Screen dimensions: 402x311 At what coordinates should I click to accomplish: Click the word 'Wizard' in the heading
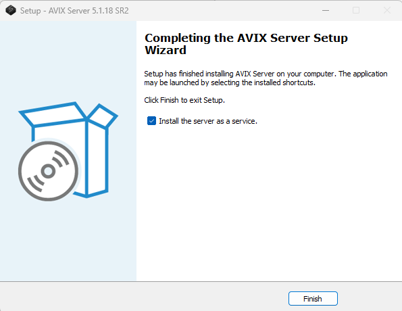tap(166, 50)
